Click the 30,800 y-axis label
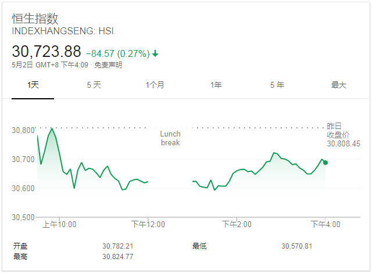The image size is (372, 273). point(23,130)
